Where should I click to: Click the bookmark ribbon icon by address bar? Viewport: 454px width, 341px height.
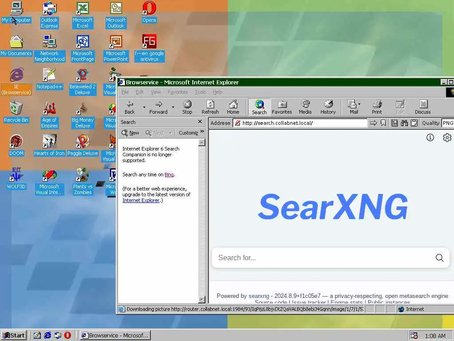(383, 123)
